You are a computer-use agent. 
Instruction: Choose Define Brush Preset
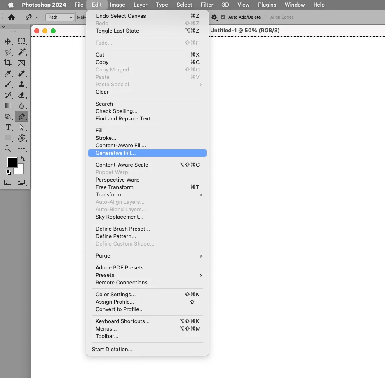tap(147, 229)
